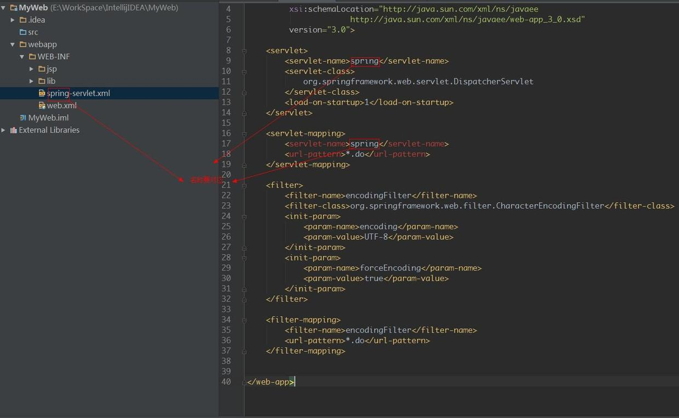Viewport: 679px width, 418px height.
Task: Click the web.xml file icon
Action: click(42, 106)
